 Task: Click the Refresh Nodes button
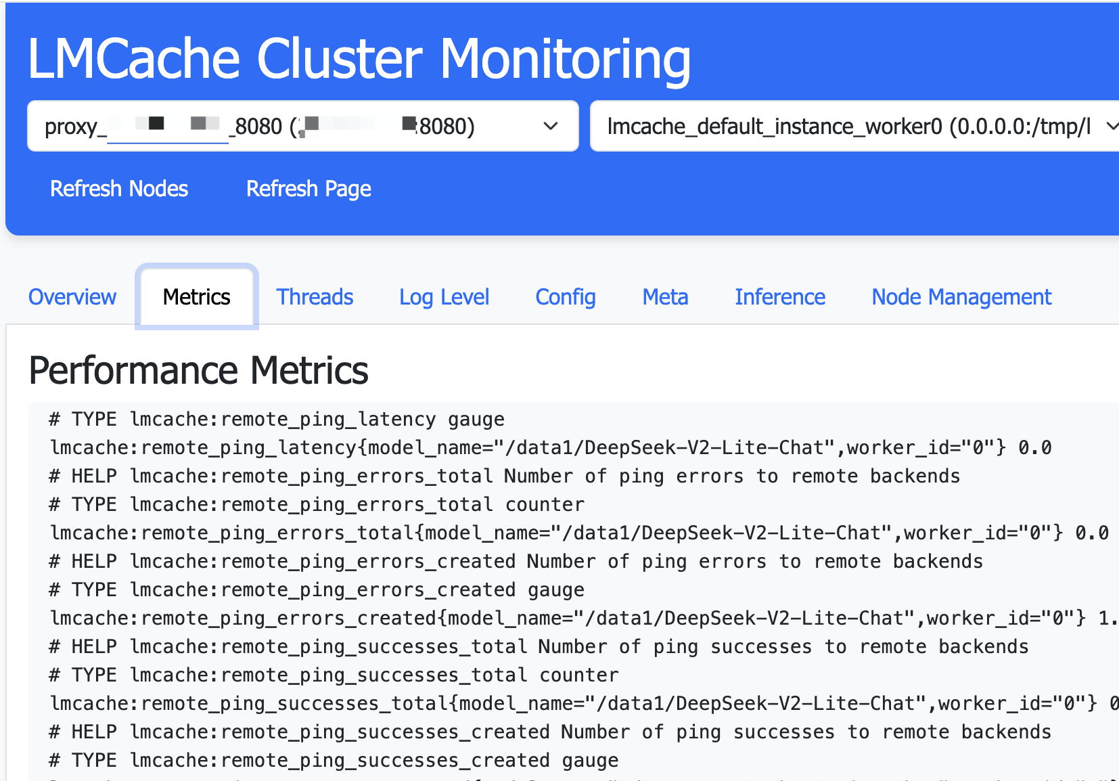pos(119,188)
